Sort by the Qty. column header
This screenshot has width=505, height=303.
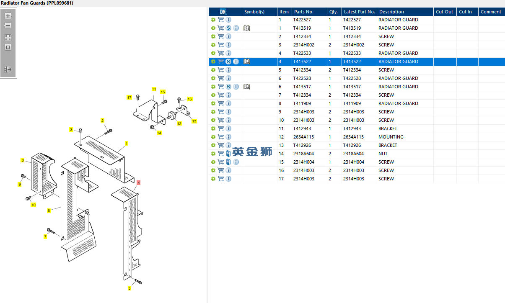tap(334, 12)
